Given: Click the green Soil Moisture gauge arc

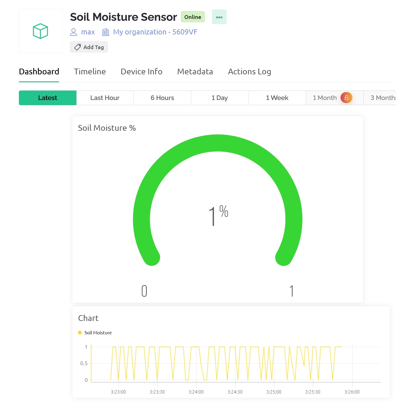Looking at the screenshot, I should (x=217, y=143).
